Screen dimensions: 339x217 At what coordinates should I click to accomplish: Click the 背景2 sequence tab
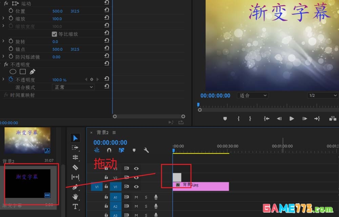[102, 132]
